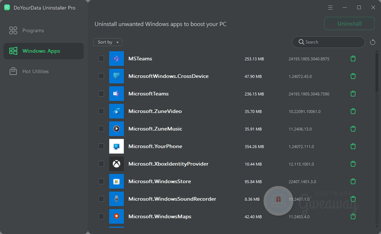Check the Microsoft.WindowsStore checkbox
The width and height of the screenshot is (381, 234).
pyautogui.click(x=101, y=181)
